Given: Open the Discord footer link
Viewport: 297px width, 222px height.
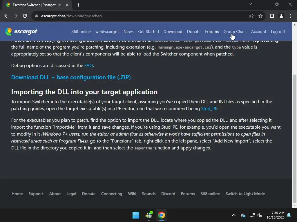Looking at the screenshot, I should (168, 194).
